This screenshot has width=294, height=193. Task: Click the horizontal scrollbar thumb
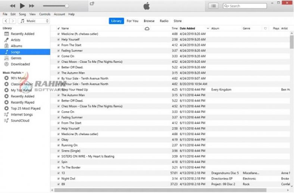pos(160,190)
